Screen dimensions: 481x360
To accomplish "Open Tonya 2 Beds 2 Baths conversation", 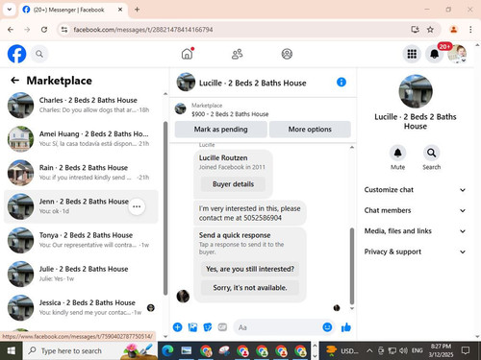I will pos(81,240).
